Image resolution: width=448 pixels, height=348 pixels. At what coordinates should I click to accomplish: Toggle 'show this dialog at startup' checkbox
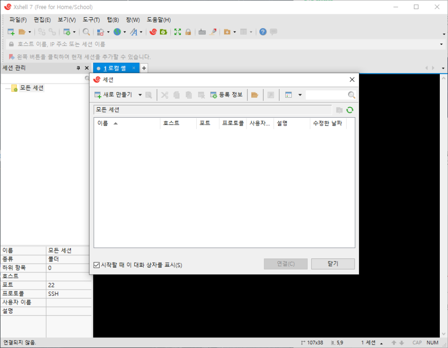click(x=97, y=265)
